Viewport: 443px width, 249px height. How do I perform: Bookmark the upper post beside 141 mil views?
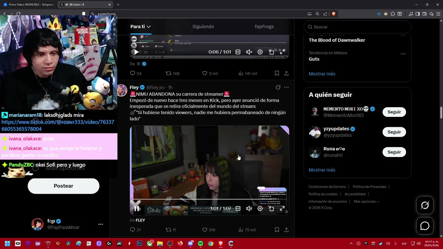[x=277, y=73]
